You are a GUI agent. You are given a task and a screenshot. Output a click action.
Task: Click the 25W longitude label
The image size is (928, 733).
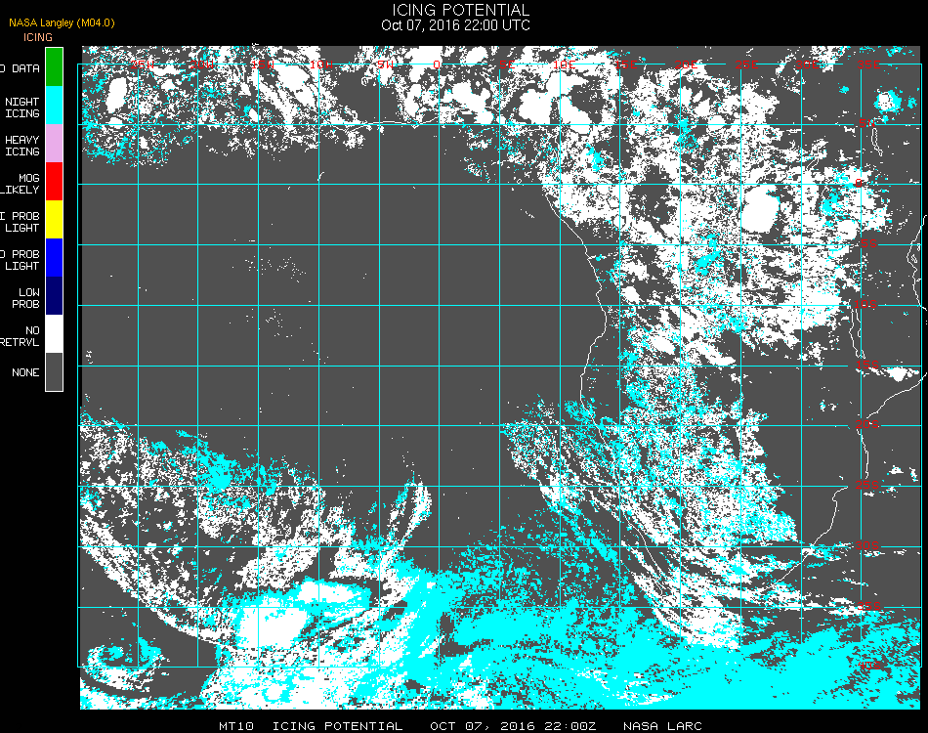point(143,64)
